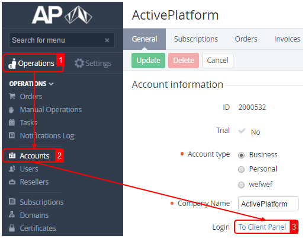This screenshot has height=238, width=305.
Task: Click the Resellers briefcase icon
Action: tap(12, 182)
